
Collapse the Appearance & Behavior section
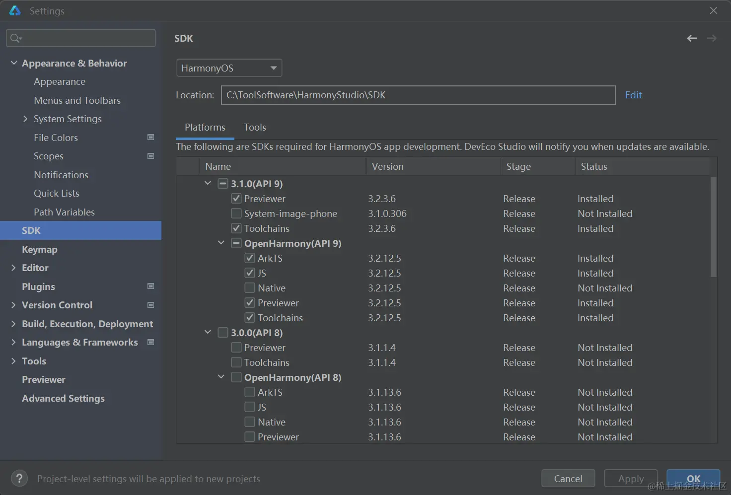pos(14,63)
